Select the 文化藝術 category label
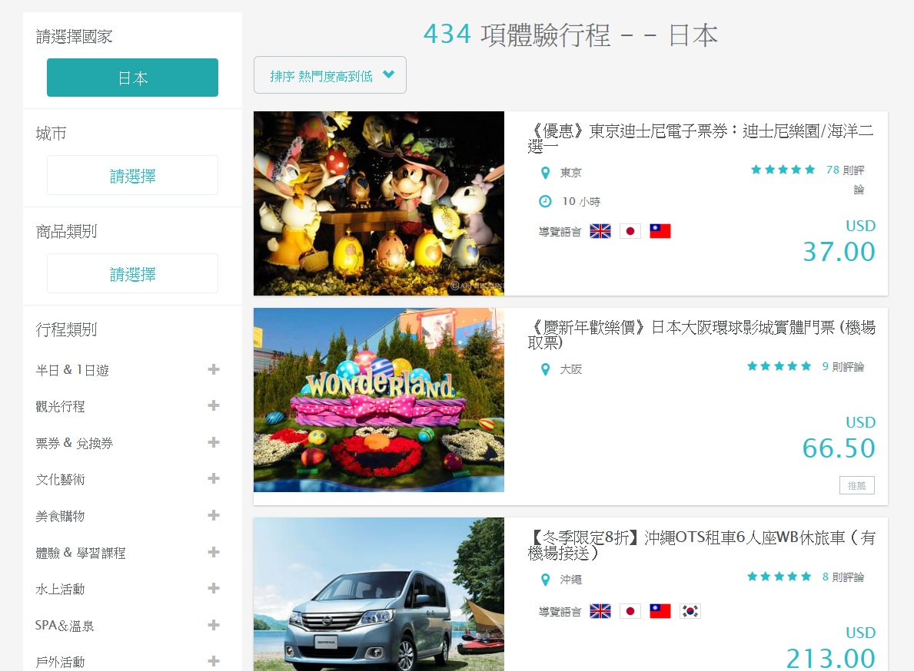 coord(60,479)
